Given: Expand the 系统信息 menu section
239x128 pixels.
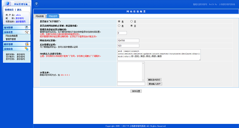Looking at the screenshot, I should [17, 49].
